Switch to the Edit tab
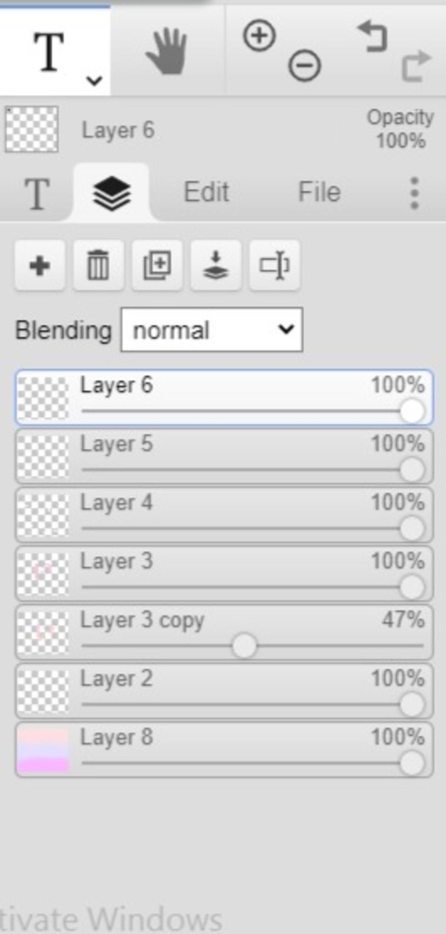Viewport: 446px width, 934px height. pyautogui.click(x=206, y=192)
